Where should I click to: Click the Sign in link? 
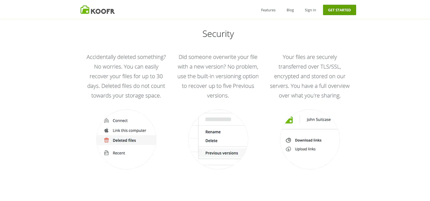pyautogui.click(x=310, y=10)
